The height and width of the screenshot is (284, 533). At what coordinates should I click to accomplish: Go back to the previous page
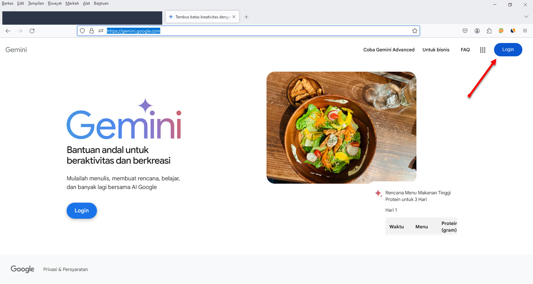coord(8,31)
